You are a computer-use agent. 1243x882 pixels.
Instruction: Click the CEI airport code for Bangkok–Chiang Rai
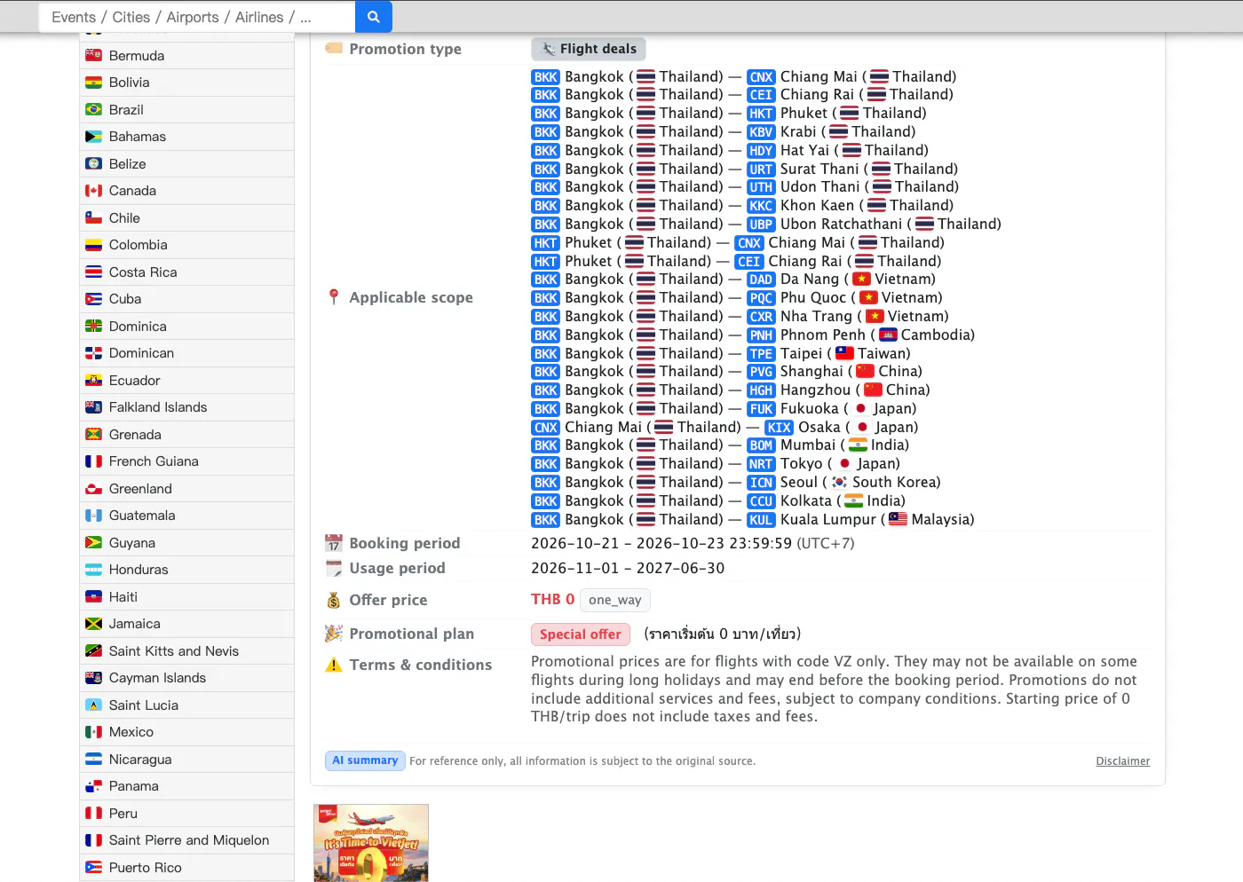tap(761, 95)
